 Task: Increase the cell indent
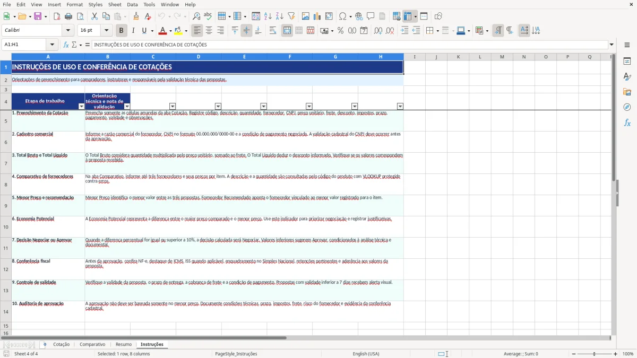coord(404,31)
